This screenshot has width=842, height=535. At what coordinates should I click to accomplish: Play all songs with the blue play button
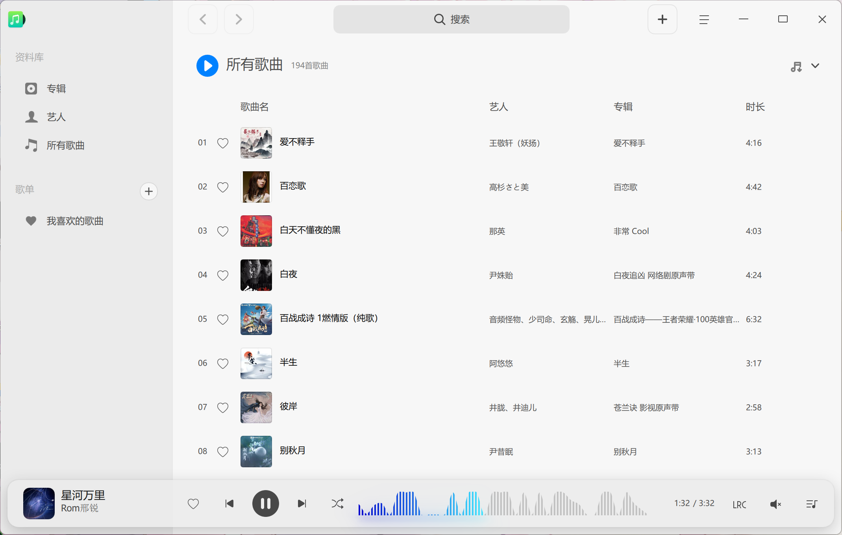coord(207,65)
